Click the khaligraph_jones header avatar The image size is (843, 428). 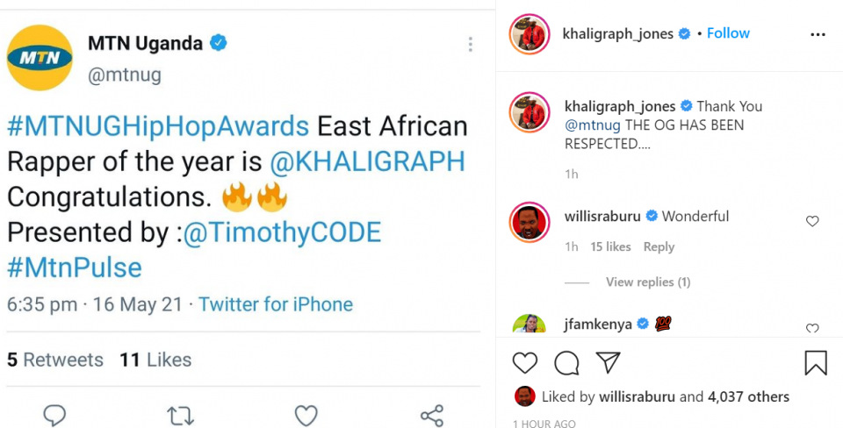(529, 34)
